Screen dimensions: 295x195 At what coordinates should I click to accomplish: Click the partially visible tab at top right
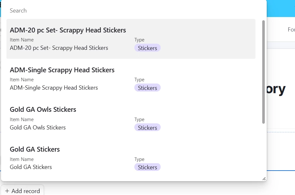(291, 30)
